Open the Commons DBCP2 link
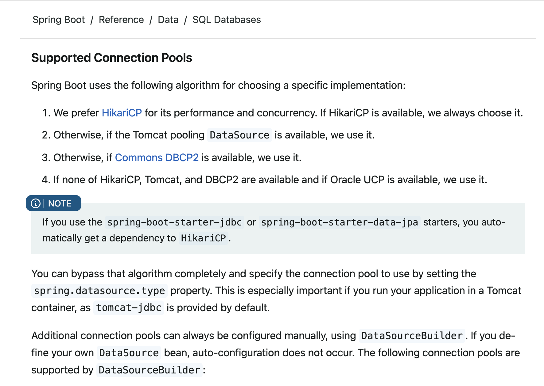This screenshot has height=386, width=544. [157, 157]
